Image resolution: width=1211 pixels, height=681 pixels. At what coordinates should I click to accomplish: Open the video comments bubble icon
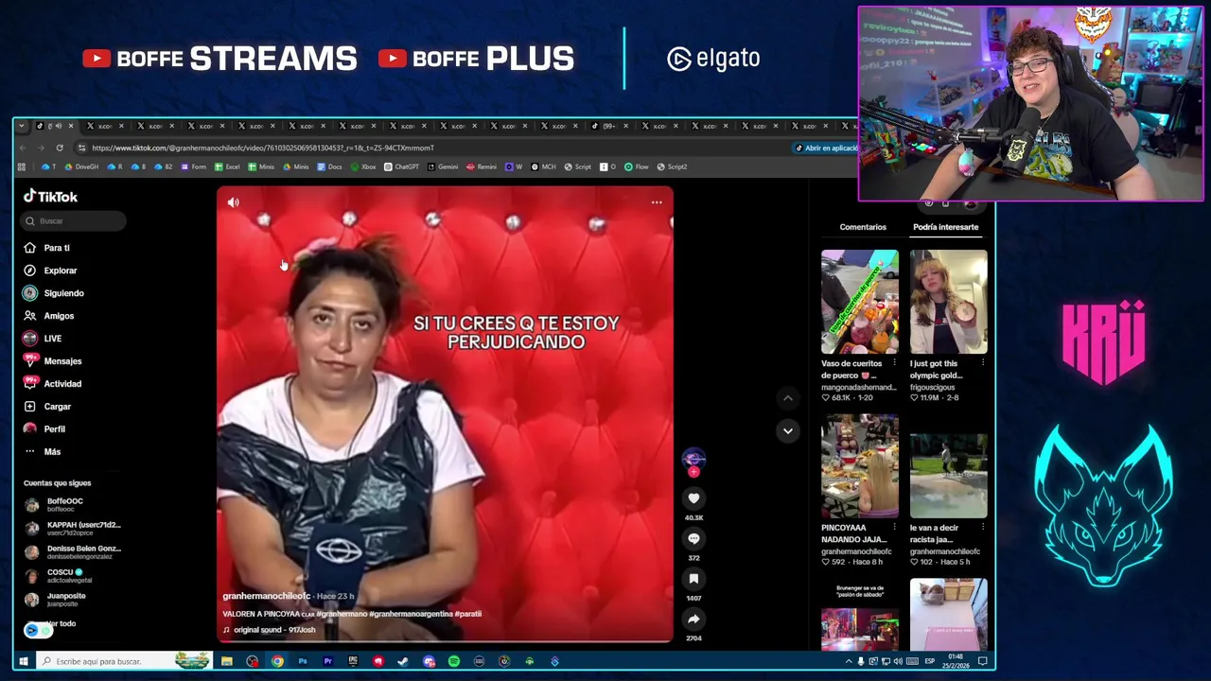coord(693,538)
